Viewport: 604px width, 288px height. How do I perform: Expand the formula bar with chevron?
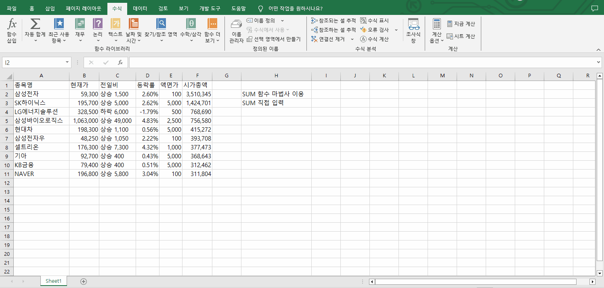click(x=598, y=62)
